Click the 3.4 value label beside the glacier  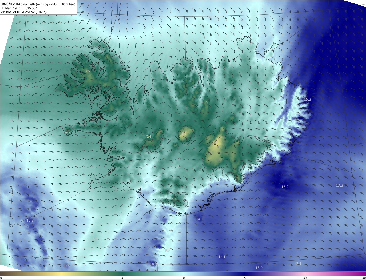click(x=148, y=137)
